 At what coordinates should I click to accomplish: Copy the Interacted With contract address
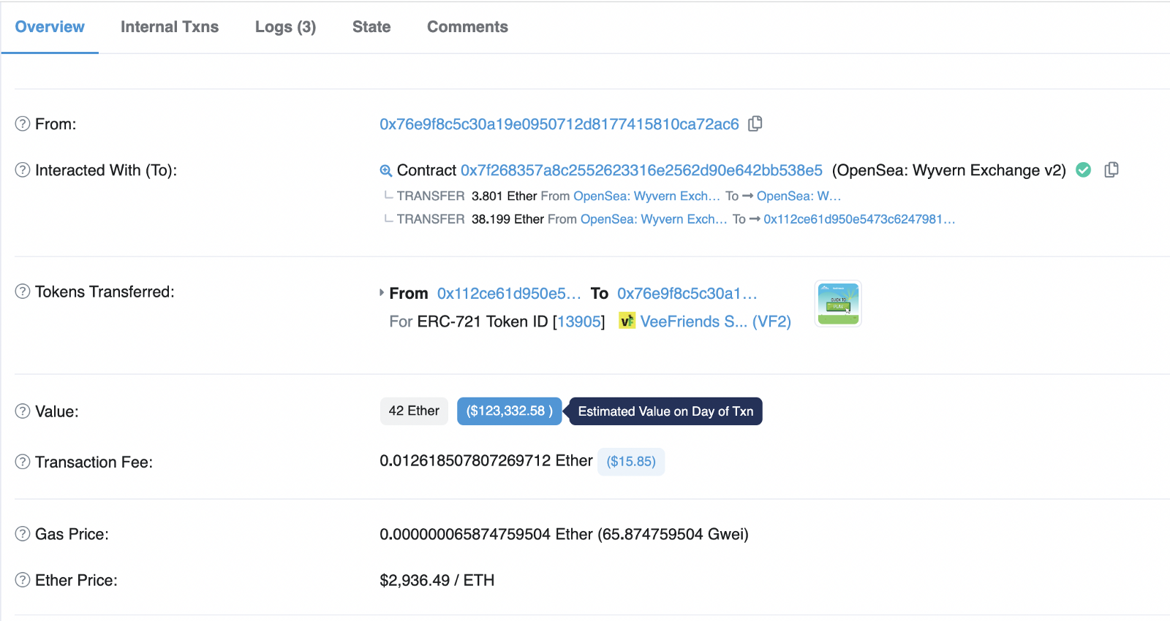[1111, 169]
